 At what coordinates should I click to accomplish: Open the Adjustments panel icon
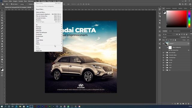[160, 40]
